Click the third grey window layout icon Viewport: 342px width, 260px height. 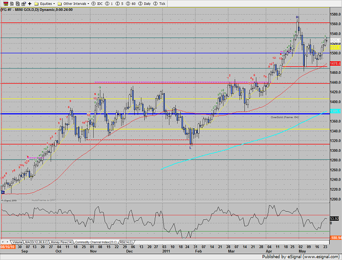click(x=18, y=4)
